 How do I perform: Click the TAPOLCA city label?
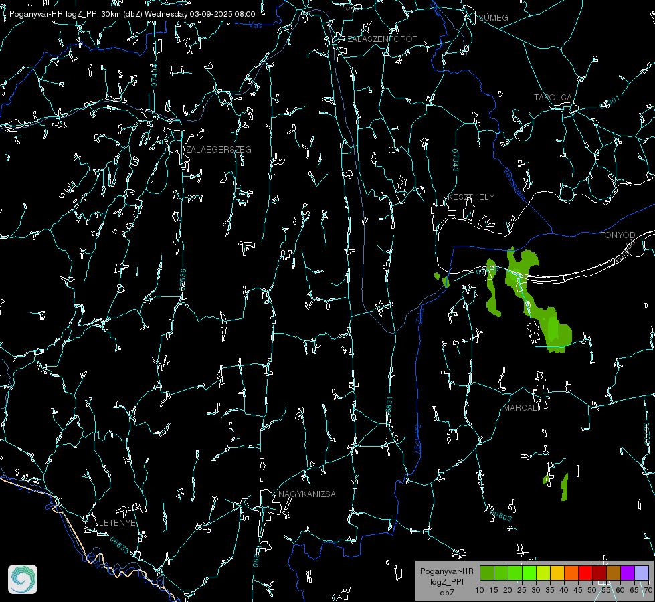tap(553, 98)
